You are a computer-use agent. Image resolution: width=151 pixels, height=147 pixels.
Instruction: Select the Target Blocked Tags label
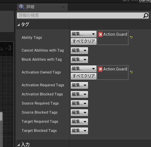[39, 130]
